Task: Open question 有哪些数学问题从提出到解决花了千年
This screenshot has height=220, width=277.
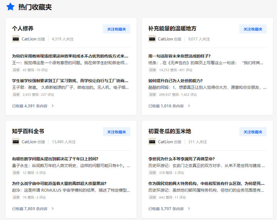Action: pos(55,159)
